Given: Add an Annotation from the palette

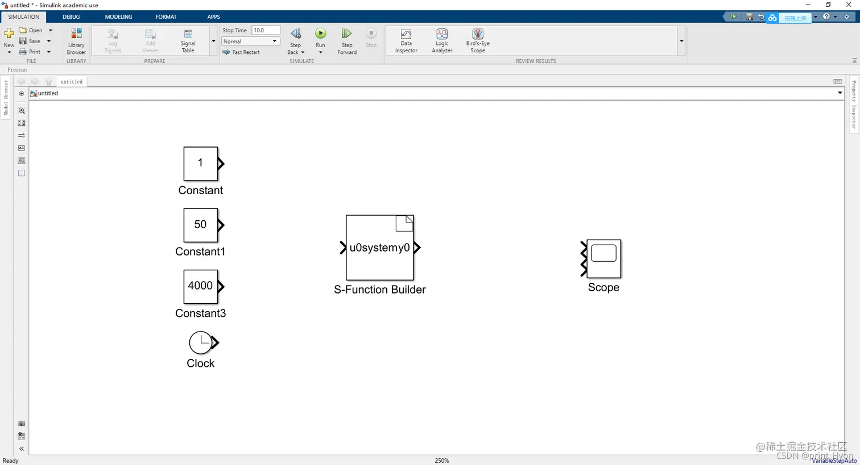Looking at the screenshot, I should [22, 148].
